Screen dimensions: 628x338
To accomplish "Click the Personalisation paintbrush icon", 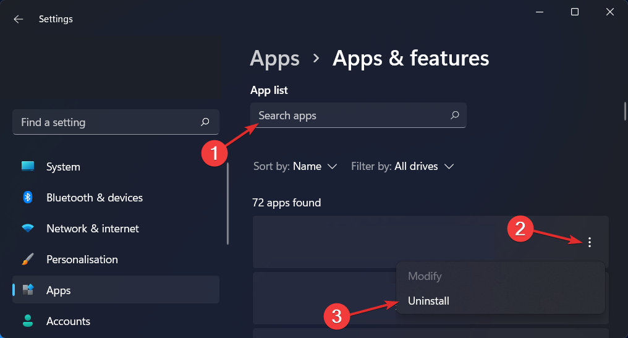I will [x=28, y=260].
